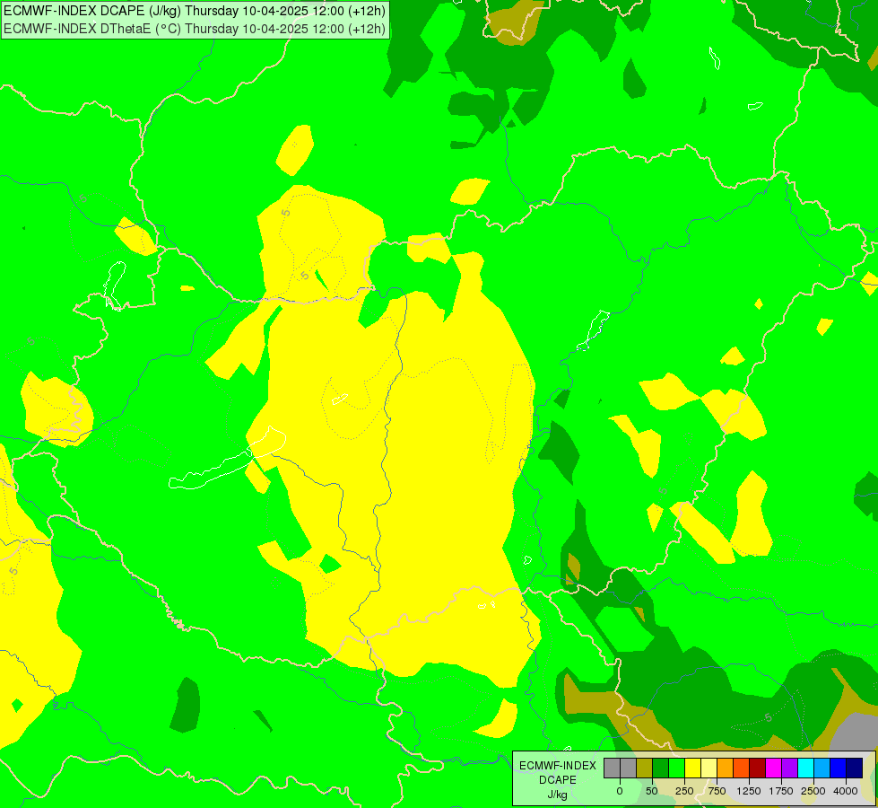Select the pure blue legend swatch
Screen dimensions: 878x808
[839, 768]
